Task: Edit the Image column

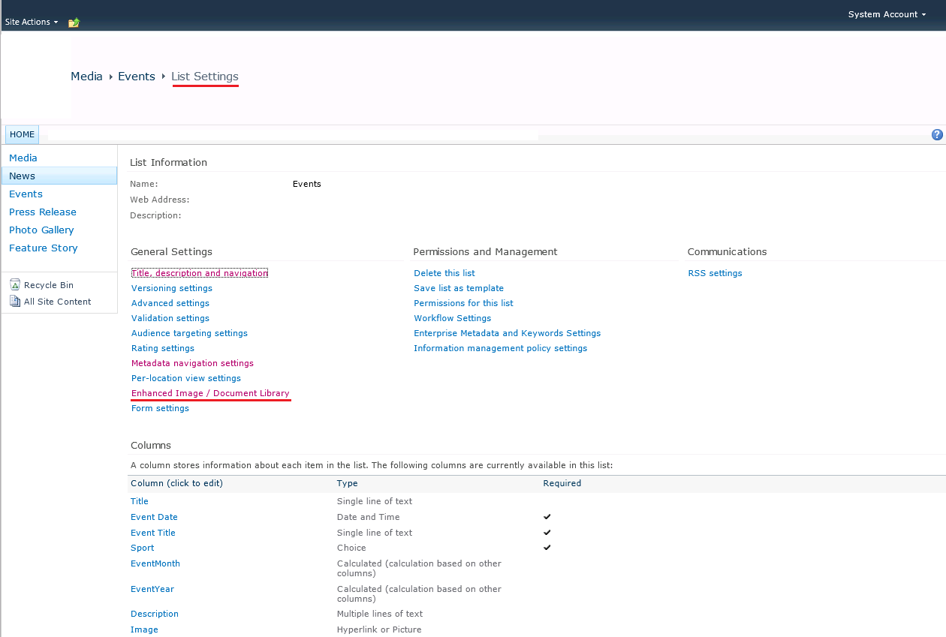Action: pos(144,629)
